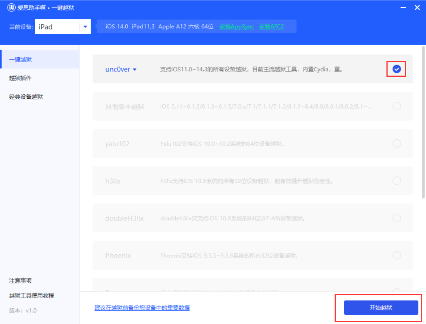
Task: Click the unc0ver selected checkmark icon
Action: point(396,69)
